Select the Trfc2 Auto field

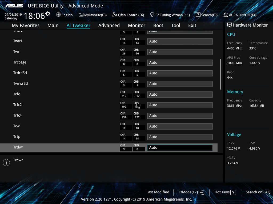point(180,105)
